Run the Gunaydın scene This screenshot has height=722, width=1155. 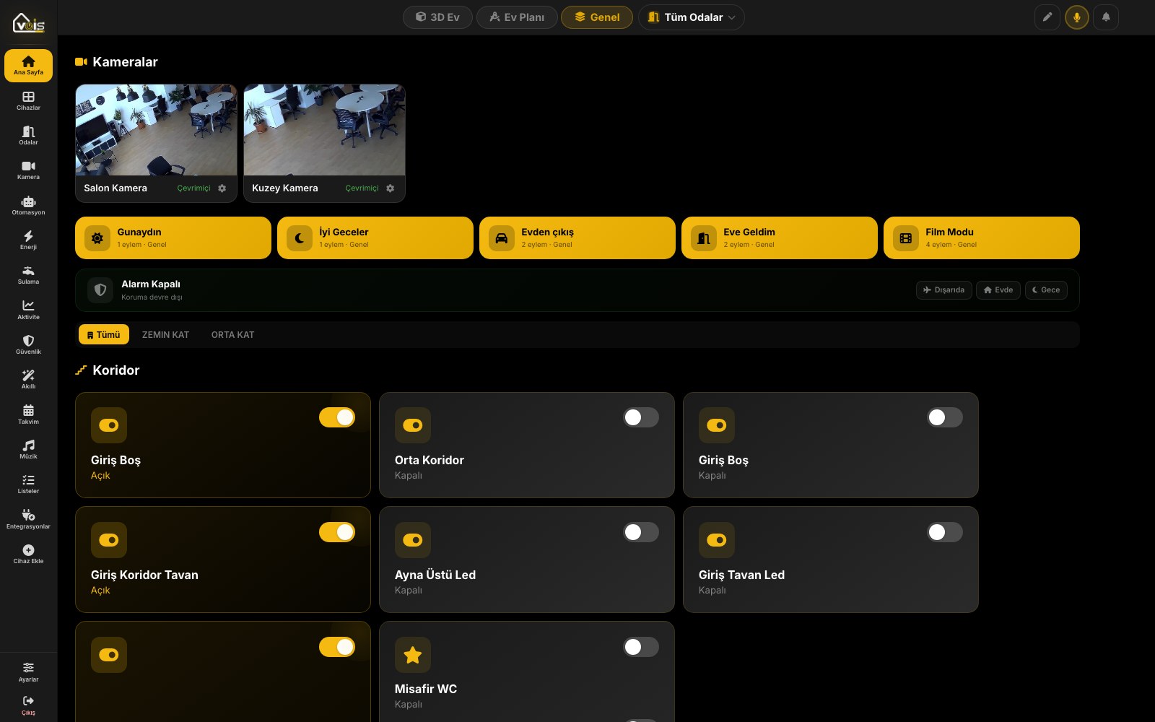[x=173, y=238]
